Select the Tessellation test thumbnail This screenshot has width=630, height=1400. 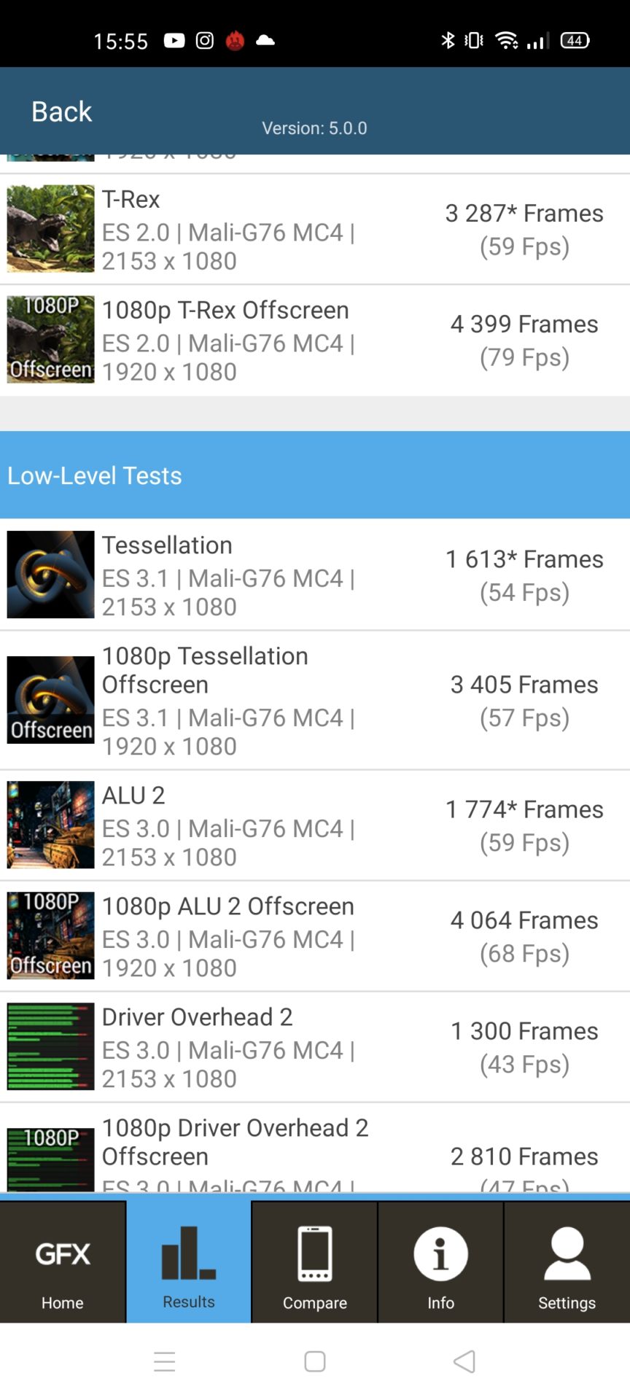point(50,575)
